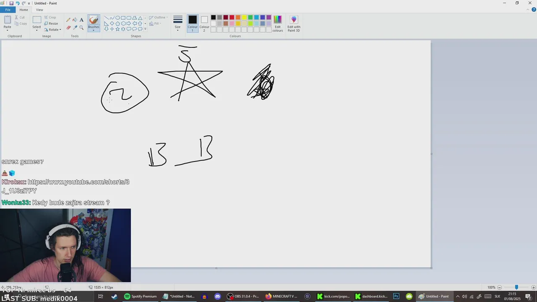Click the zoom out minus button
This screenshot has height=302, width=537.
[x=500, y=287]
